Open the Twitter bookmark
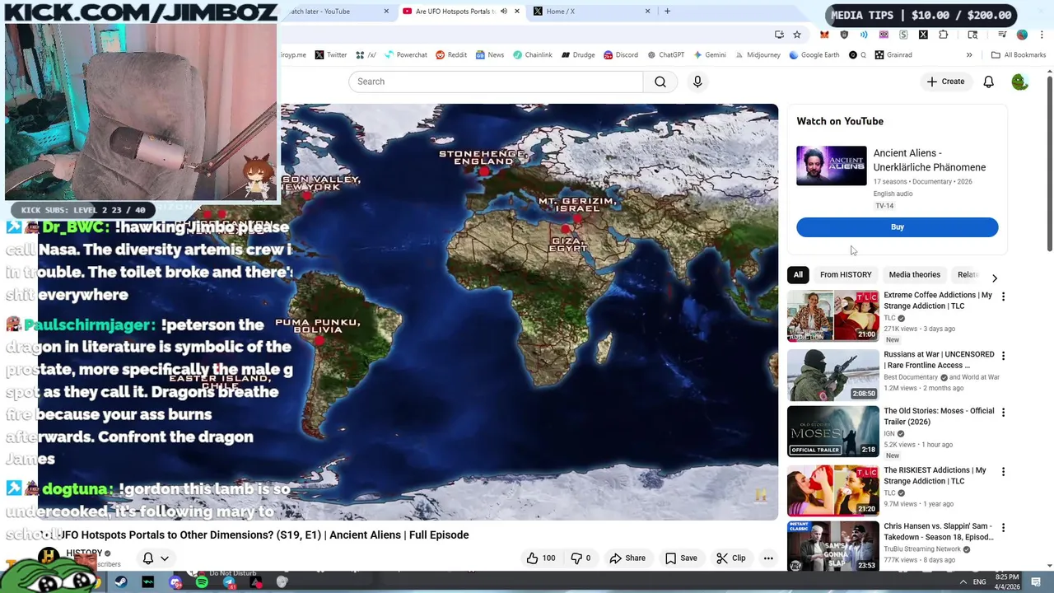The image size is (1054, 593). point(330,55)
